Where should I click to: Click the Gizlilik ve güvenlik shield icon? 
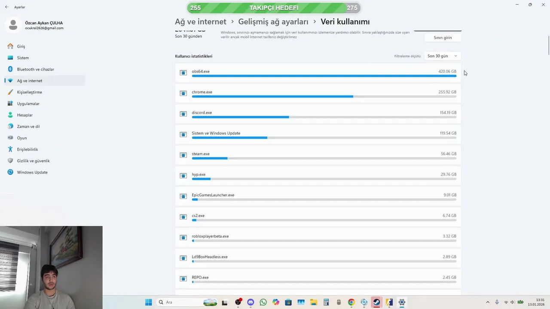click(10, 161)
